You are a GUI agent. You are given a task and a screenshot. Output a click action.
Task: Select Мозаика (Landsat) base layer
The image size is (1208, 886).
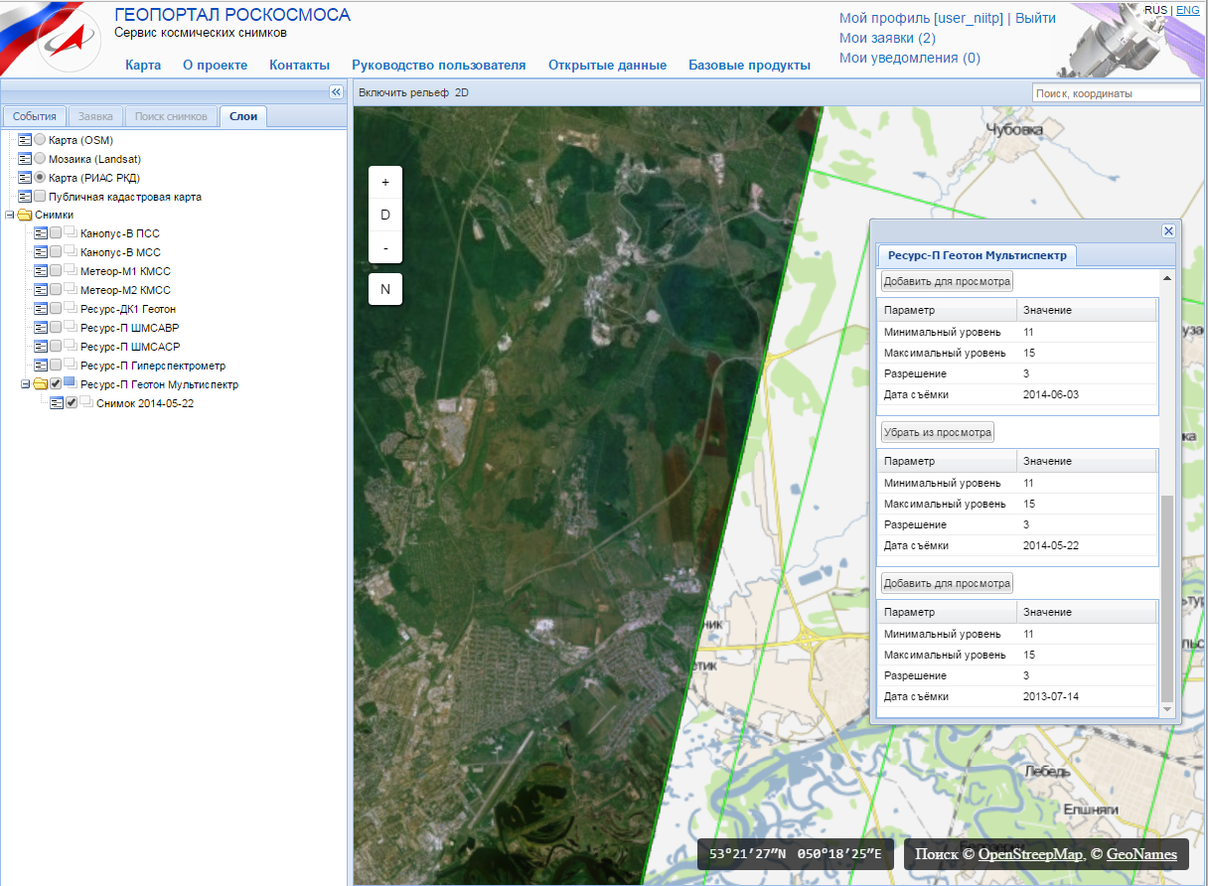coord(40,159)
